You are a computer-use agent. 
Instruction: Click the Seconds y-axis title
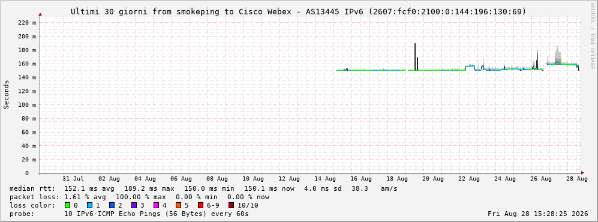(x=7, y=95)
